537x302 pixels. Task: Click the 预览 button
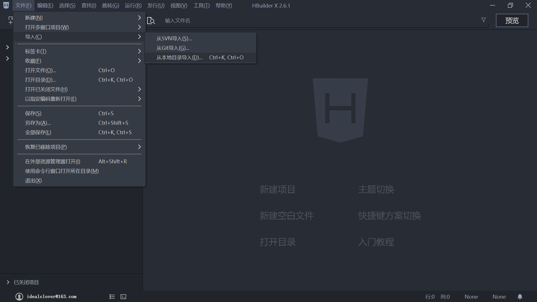click(512, 21)
